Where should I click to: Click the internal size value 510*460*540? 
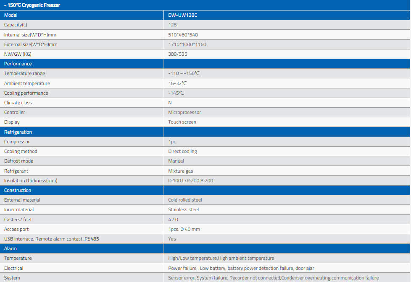click(x=183, y=35)
